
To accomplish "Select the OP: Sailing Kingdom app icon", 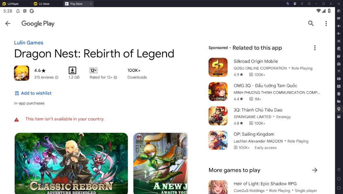I will click(x=218, y=140).
